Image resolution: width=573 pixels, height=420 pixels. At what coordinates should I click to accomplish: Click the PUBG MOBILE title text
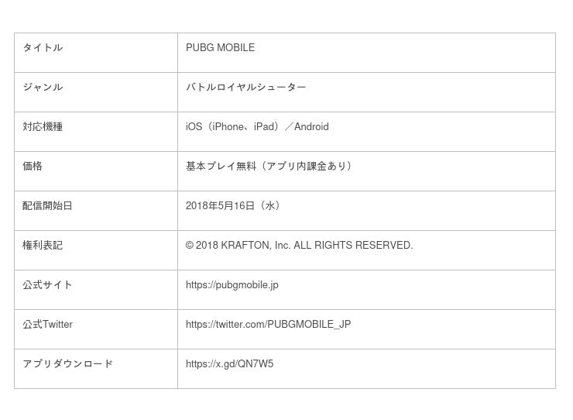coord(220,48)
